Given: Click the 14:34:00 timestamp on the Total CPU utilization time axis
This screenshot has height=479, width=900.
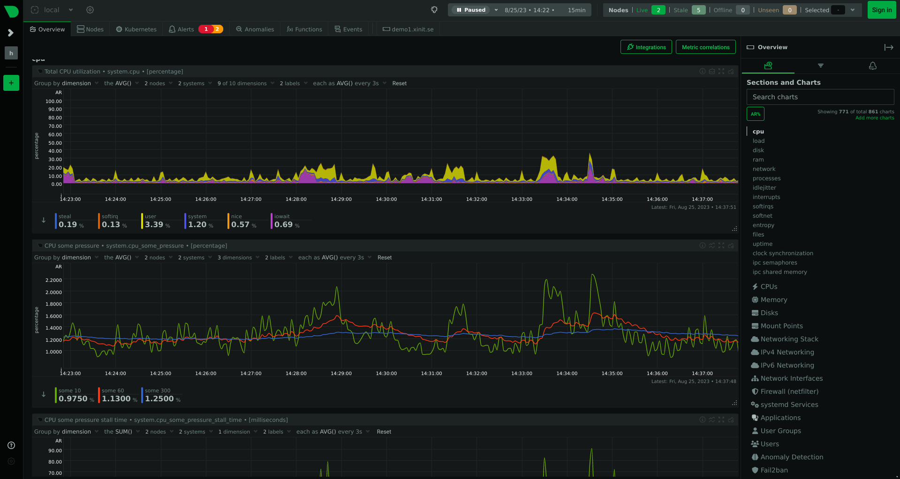Looking at the screenshot, I should click(x=567, y=199).
